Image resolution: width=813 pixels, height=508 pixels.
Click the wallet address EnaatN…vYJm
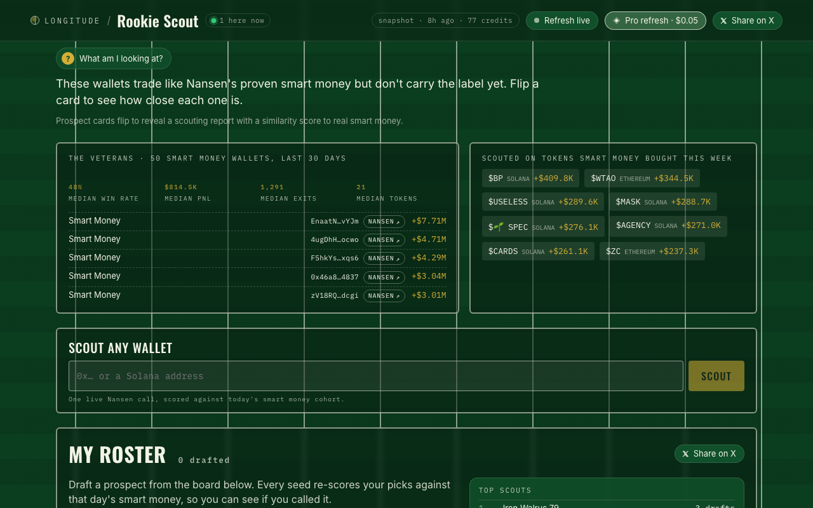[335, 222]
